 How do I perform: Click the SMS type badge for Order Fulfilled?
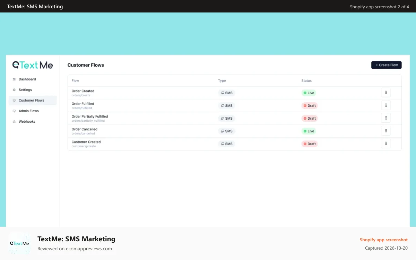coord(227,106)
